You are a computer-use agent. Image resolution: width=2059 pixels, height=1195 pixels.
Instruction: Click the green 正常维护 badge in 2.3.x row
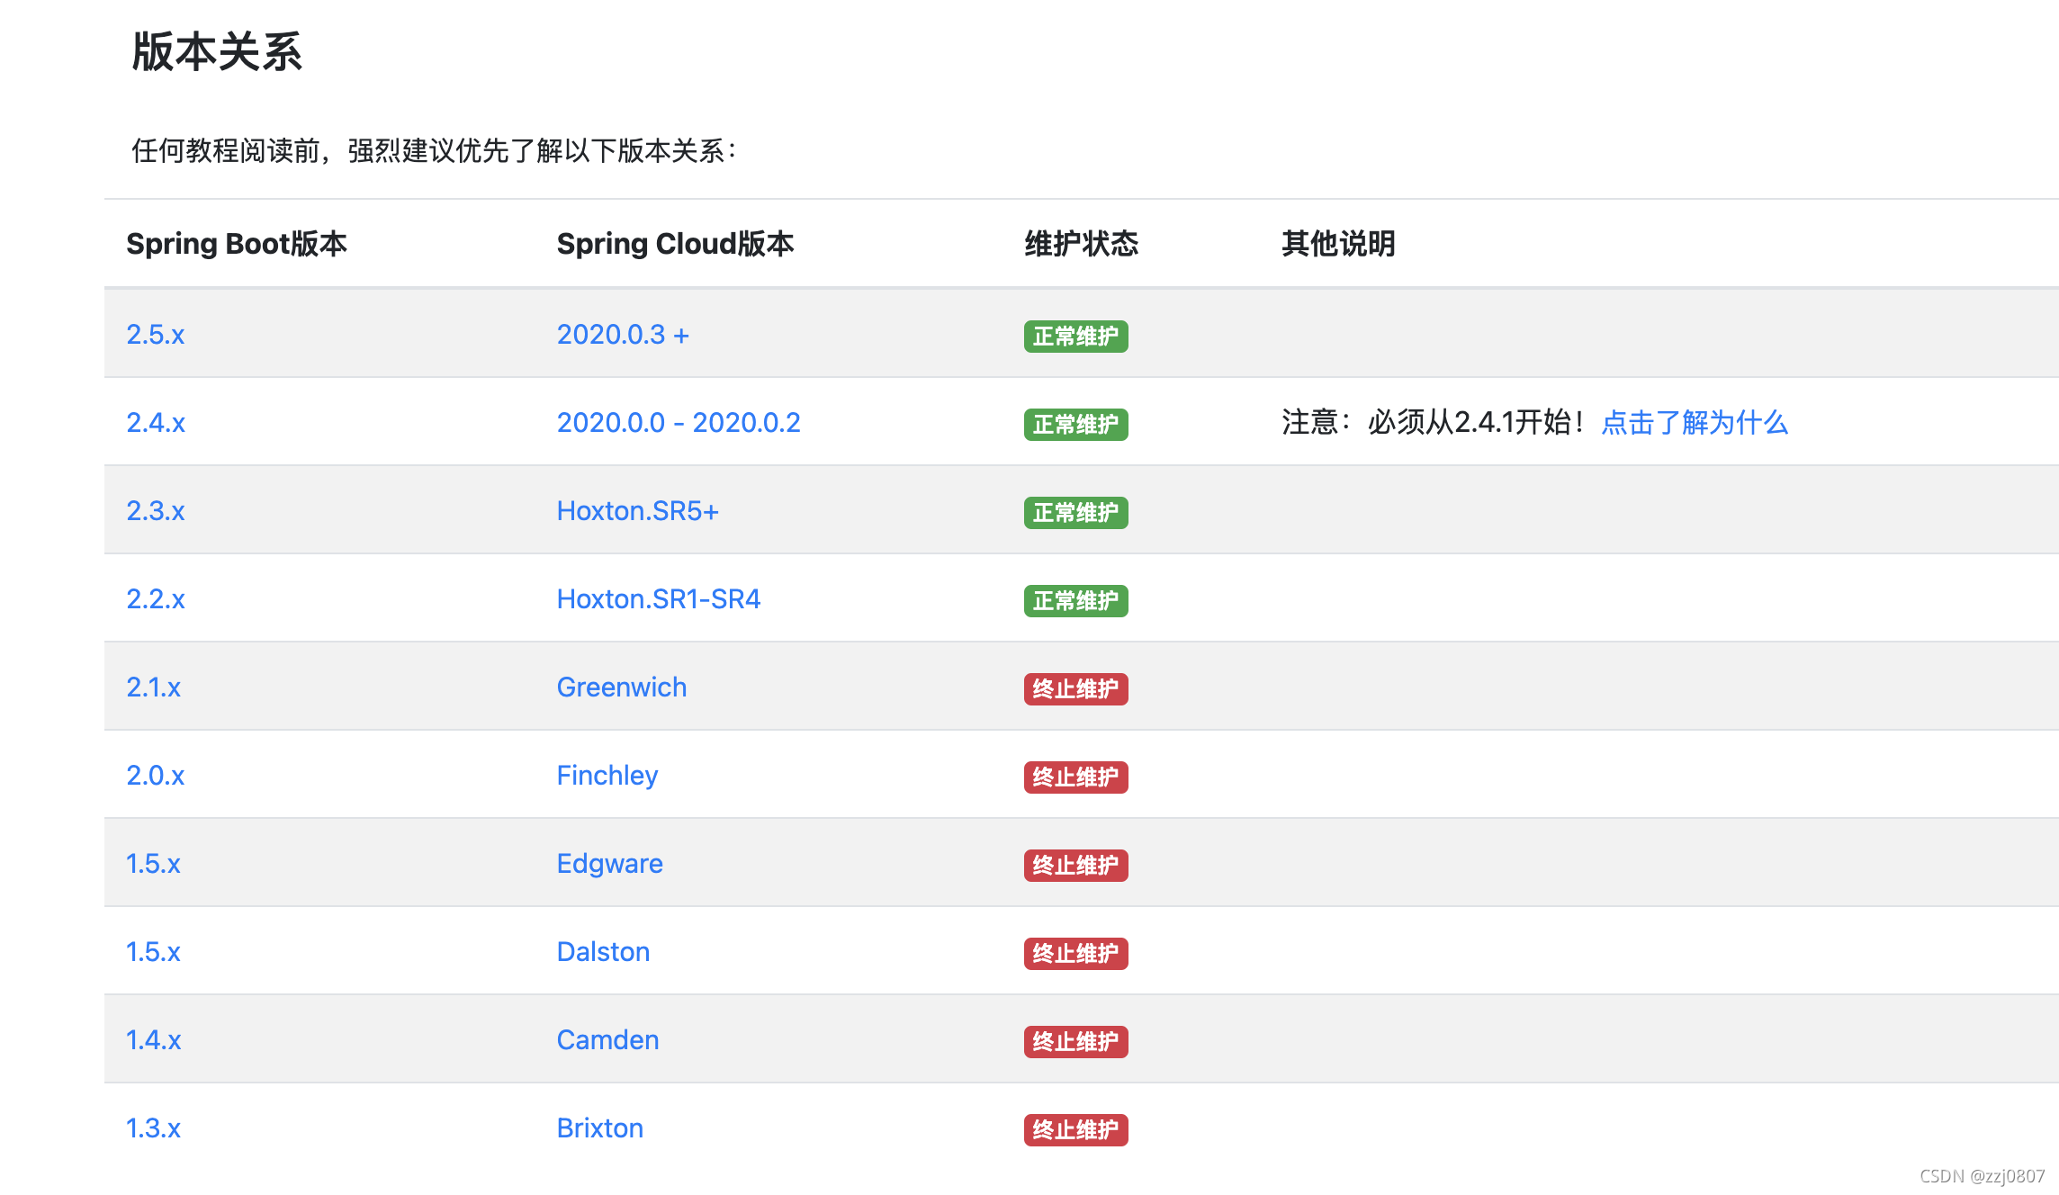point(1075,513)
